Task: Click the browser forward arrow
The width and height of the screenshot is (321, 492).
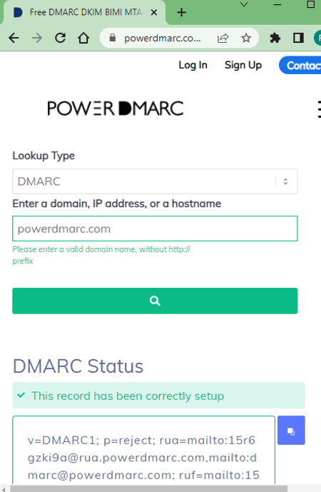Action: pyautogui.click(x=37, y=39)
